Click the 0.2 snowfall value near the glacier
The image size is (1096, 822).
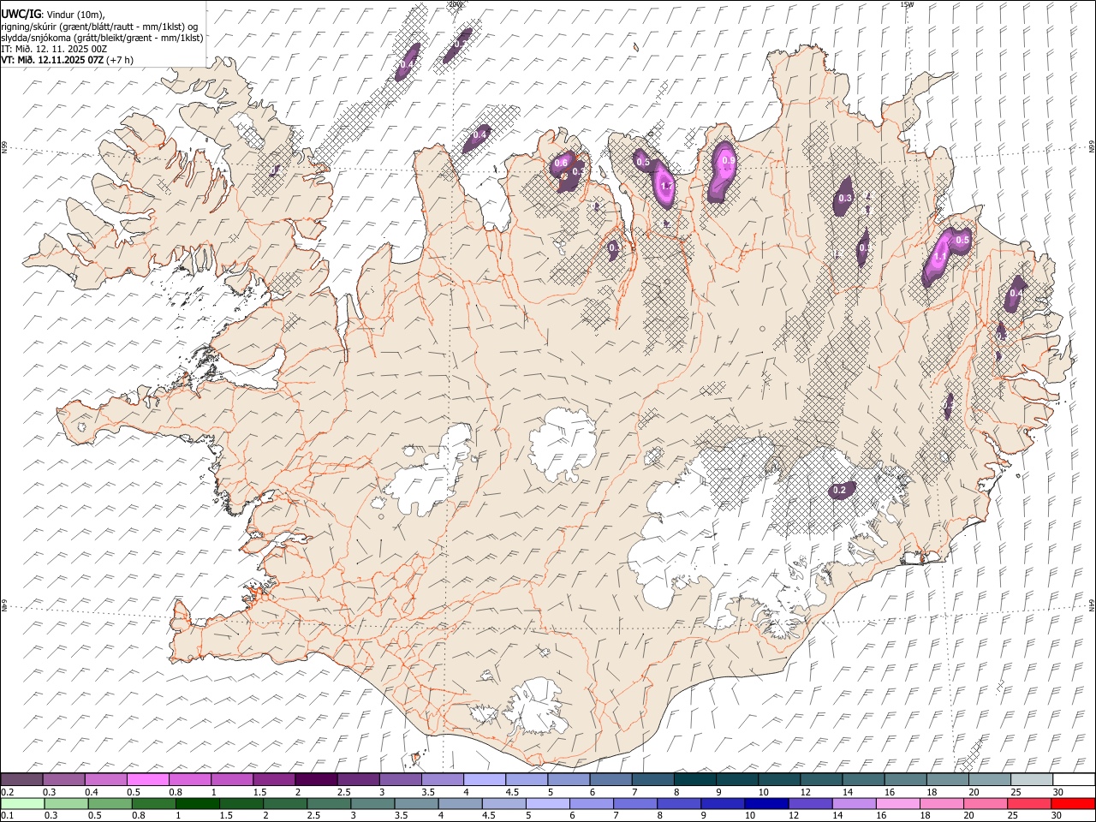pyautogui.click(x=839, y=491)
